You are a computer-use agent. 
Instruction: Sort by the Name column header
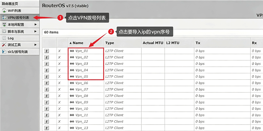[86, 43]
